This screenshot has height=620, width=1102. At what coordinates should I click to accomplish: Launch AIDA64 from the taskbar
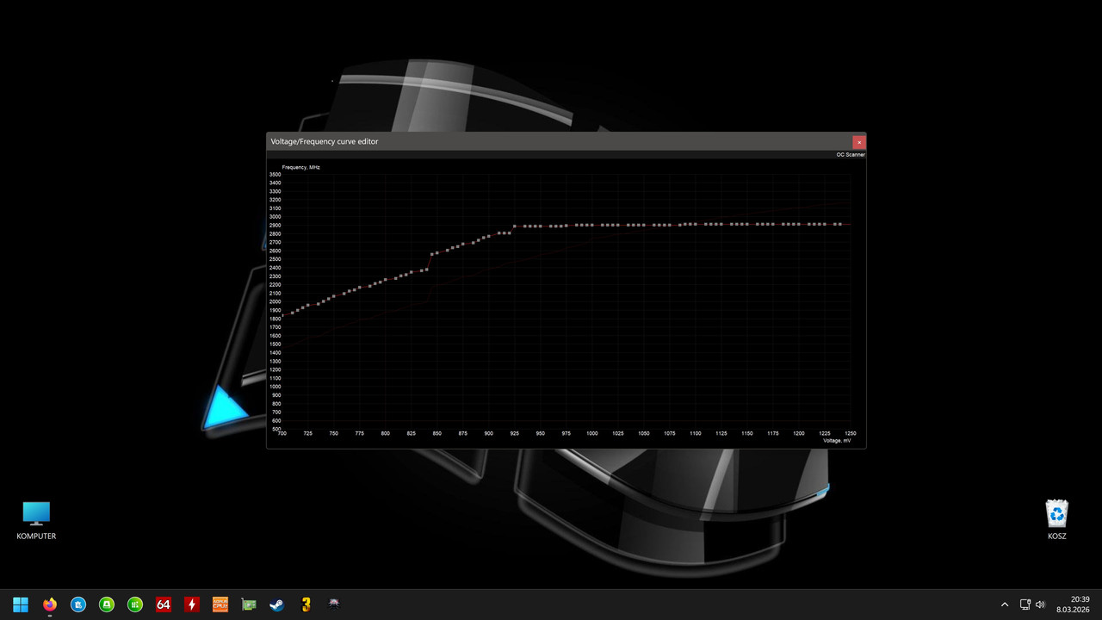[163, 604]
